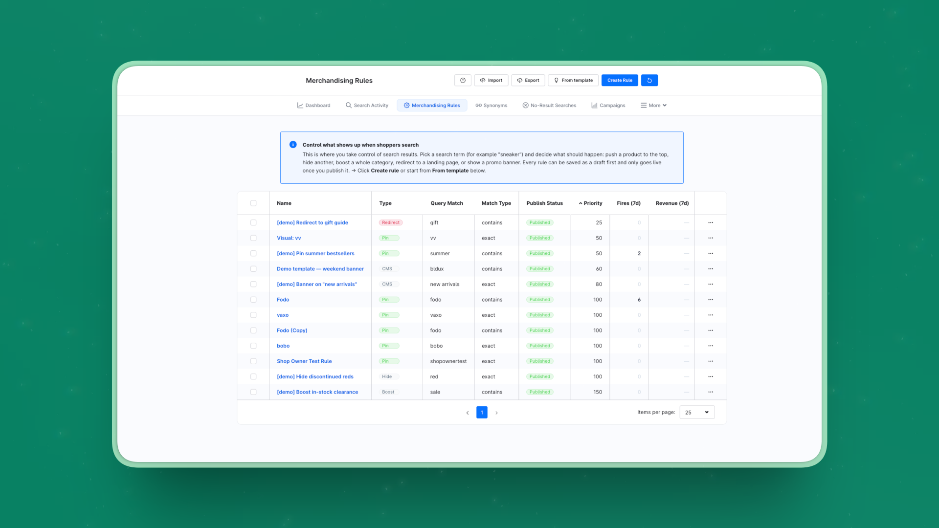Expand the More navigation menu
Viewport: 939px width, 528px height.
pos(654,106)
